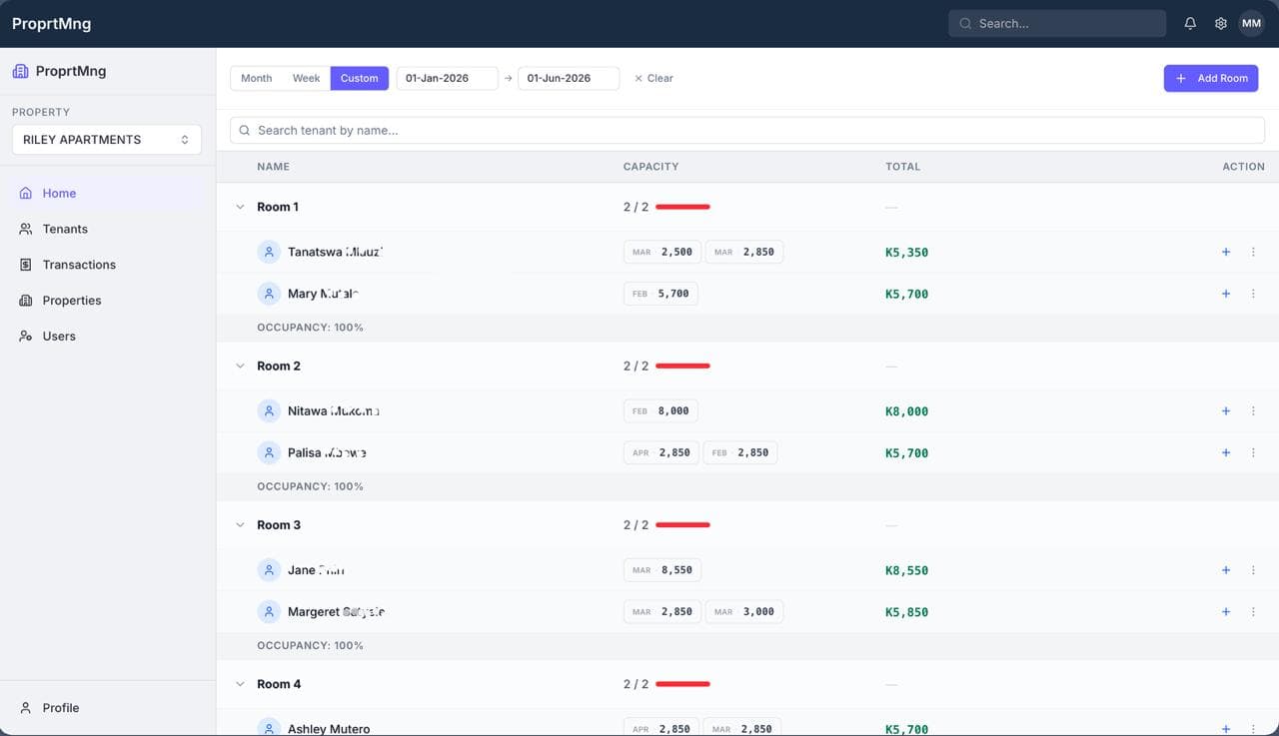Click plus icon for Palisa's row

[x=1226, y=452]
